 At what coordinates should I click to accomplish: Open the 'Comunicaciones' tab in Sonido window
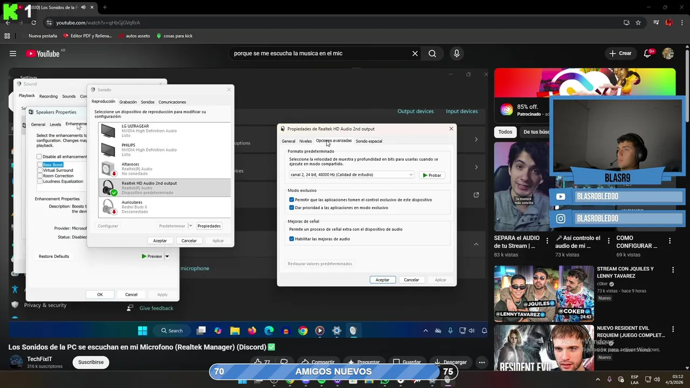172,102
